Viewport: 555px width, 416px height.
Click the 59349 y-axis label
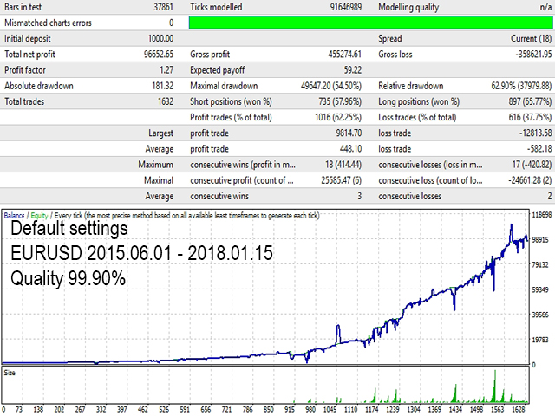coord(540,289)
